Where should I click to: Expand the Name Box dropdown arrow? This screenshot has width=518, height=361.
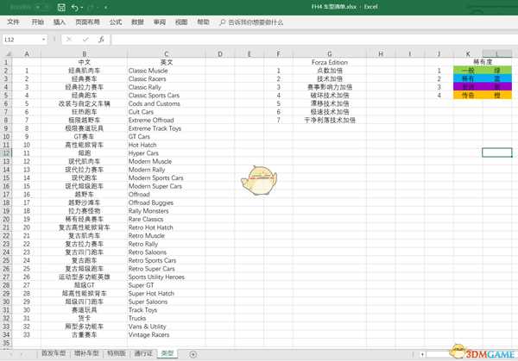pos(44,40)
